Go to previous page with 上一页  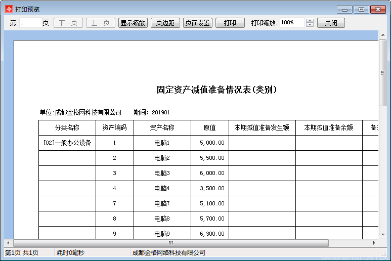click(x=101, y=23)
